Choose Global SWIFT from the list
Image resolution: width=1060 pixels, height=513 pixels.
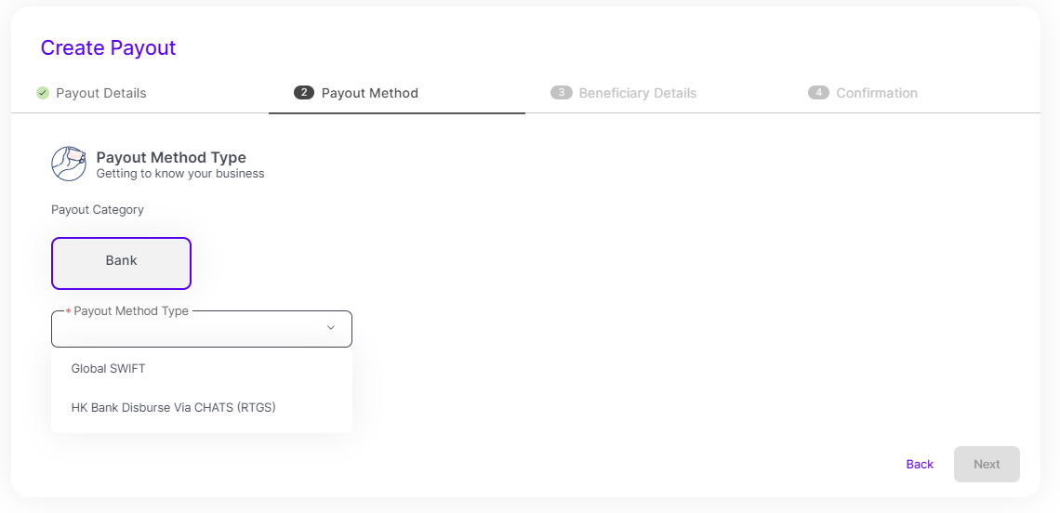point(109,369)
